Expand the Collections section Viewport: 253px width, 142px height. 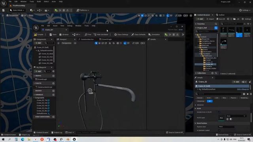pos(196,73)
